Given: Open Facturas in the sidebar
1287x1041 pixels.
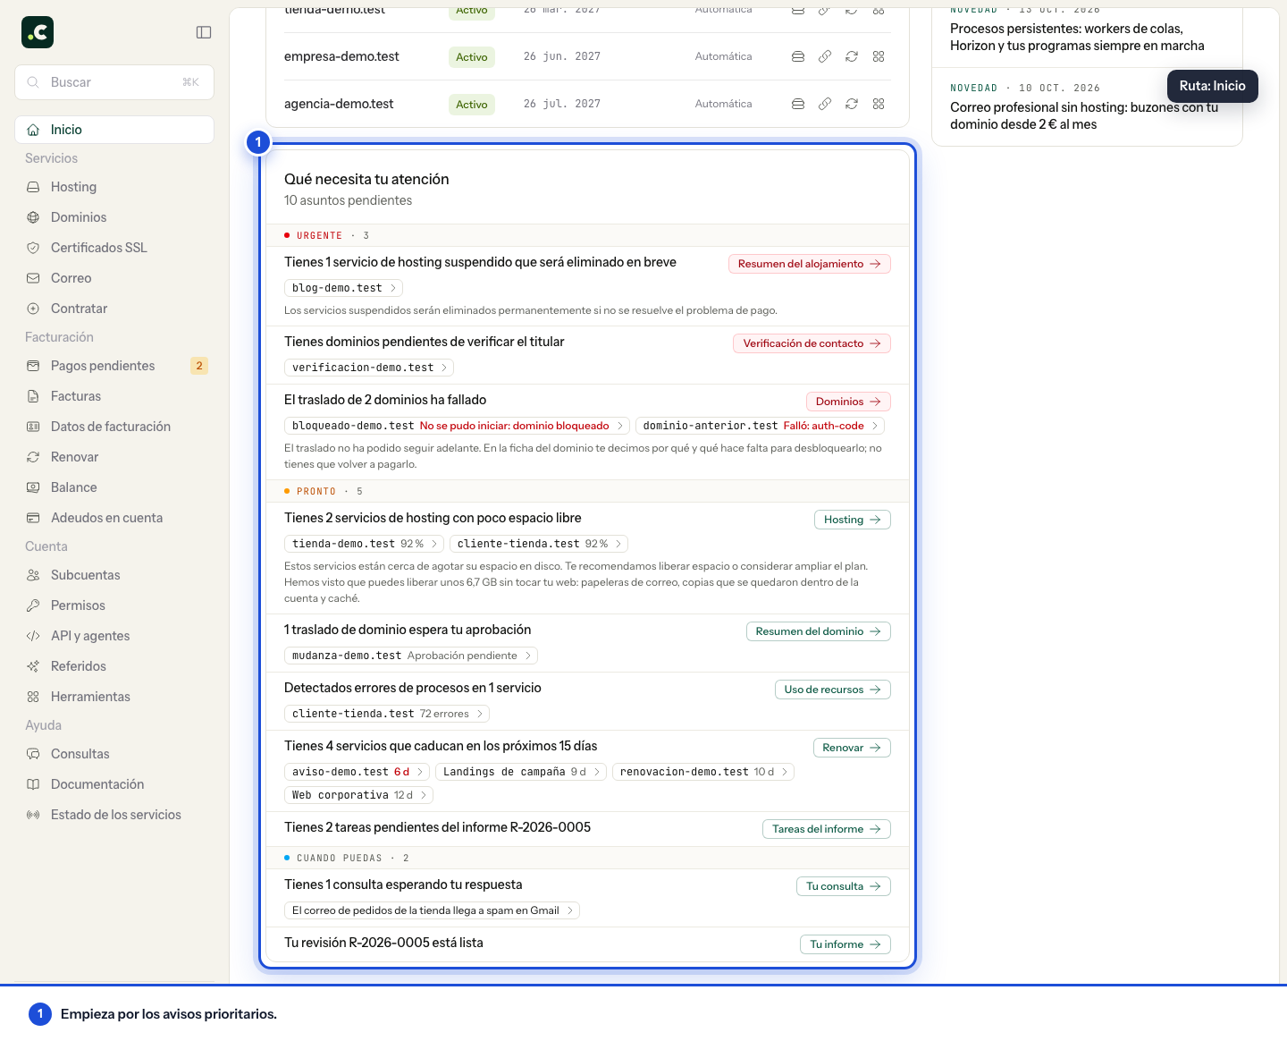Looking at the screenshot, I should click(114, 396).
